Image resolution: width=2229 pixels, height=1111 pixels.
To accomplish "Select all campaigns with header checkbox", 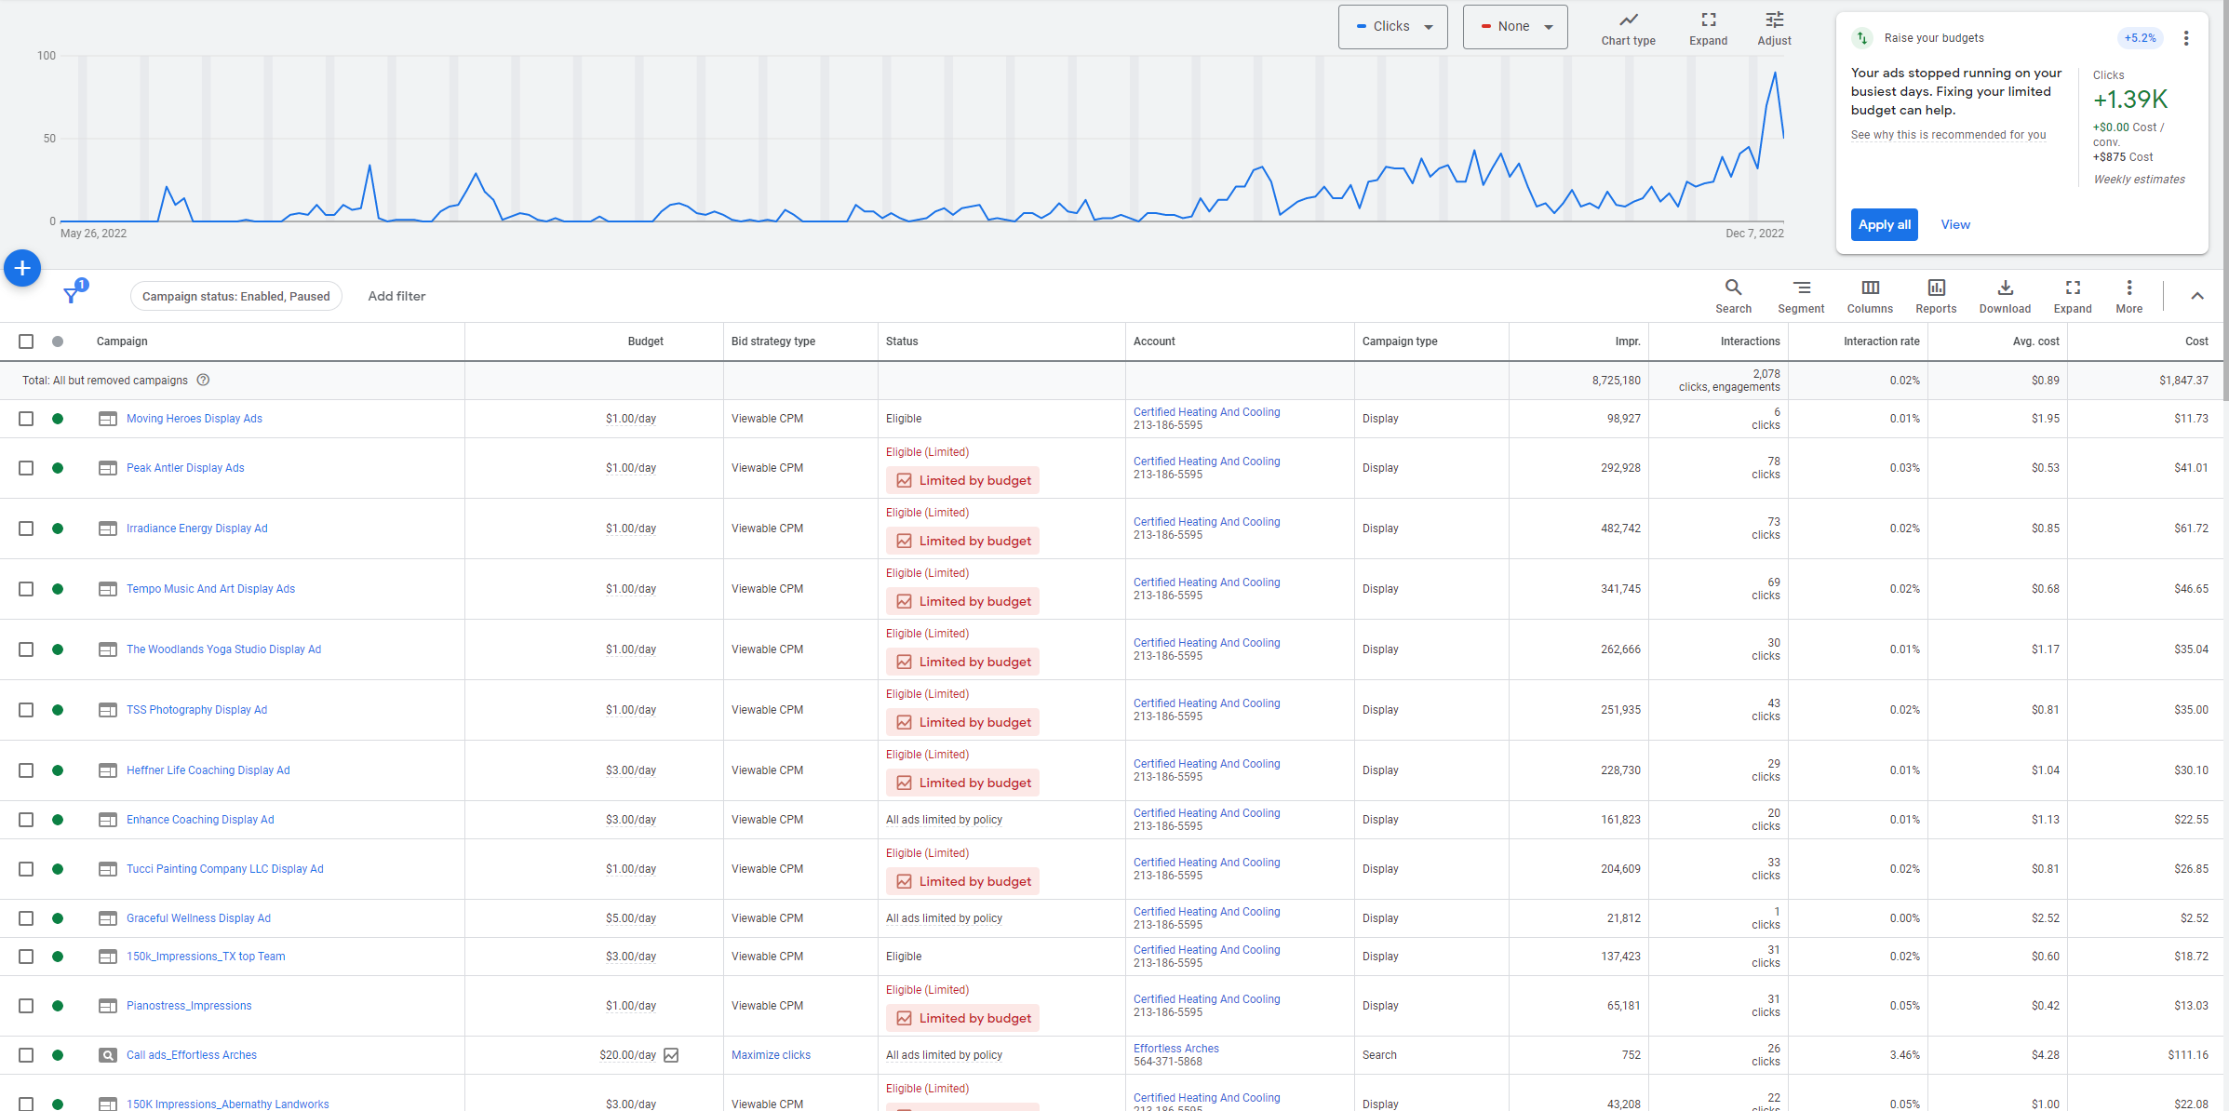I will coord(26,341).
